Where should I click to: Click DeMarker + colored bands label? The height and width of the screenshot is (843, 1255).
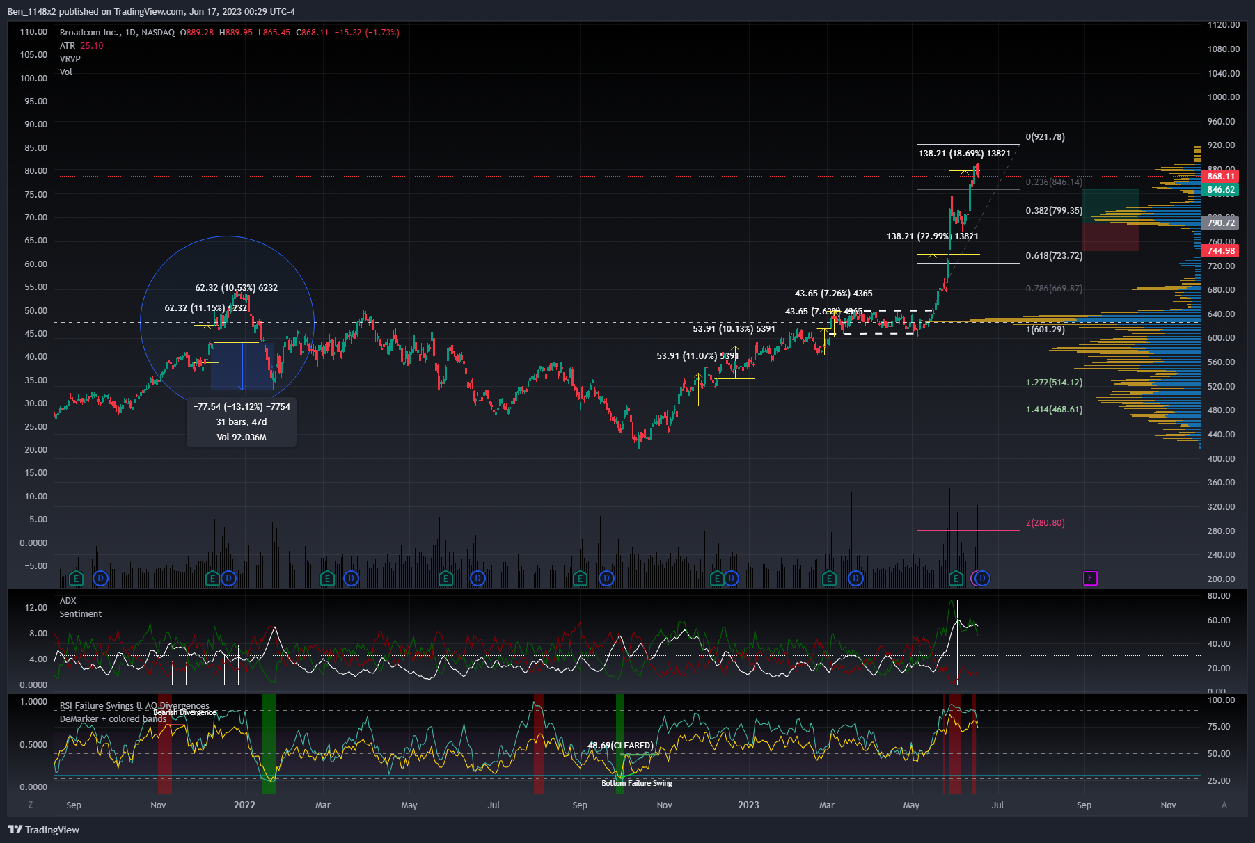tap(113, 719)
